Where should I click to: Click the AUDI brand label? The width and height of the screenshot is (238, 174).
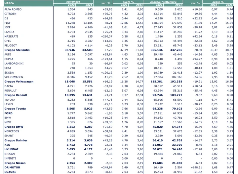(8, 55)
